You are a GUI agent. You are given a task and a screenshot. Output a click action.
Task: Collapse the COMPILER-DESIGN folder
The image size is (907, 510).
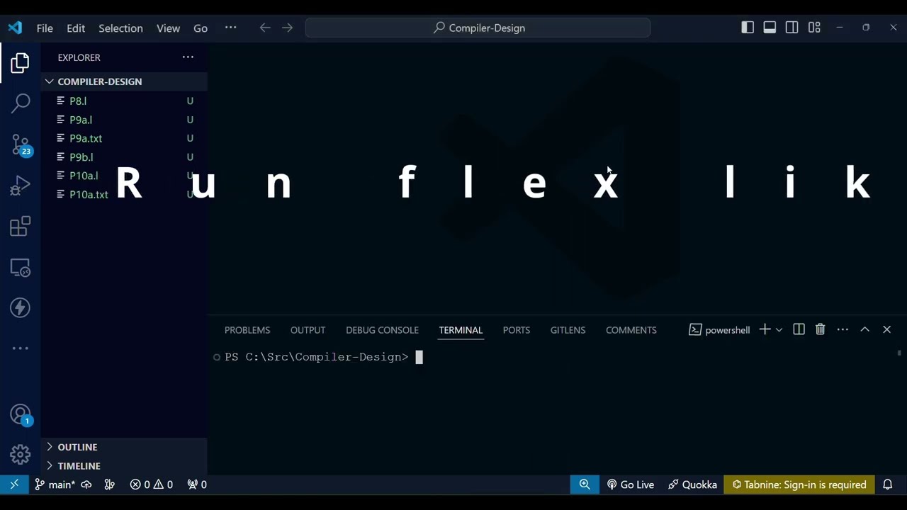pyautogui.click(x=124, y=81)
